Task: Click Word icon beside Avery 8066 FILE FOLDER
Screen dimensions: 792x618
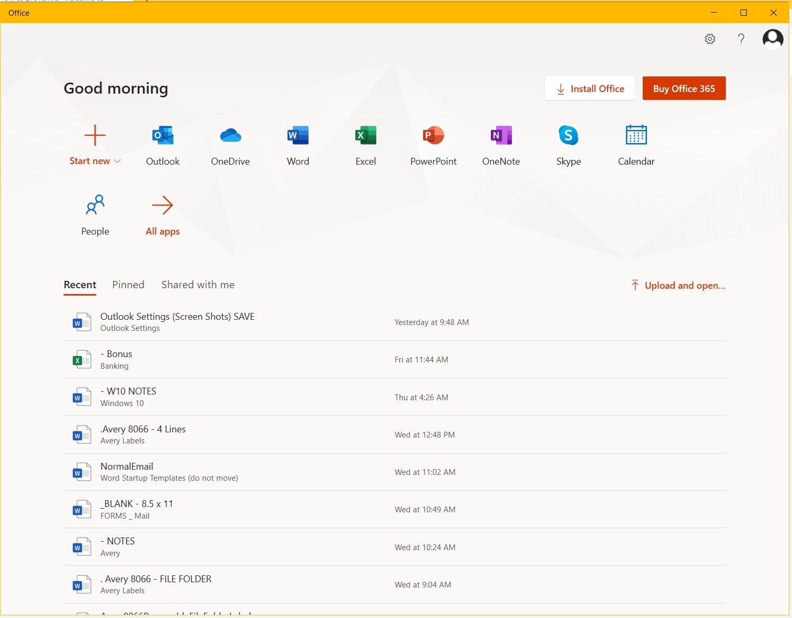Action: pos(81,584)
